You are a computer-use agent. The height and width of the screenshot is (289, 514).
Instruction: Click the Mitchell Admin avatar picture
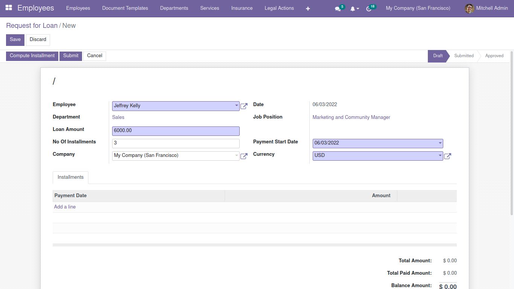(469, 8)
